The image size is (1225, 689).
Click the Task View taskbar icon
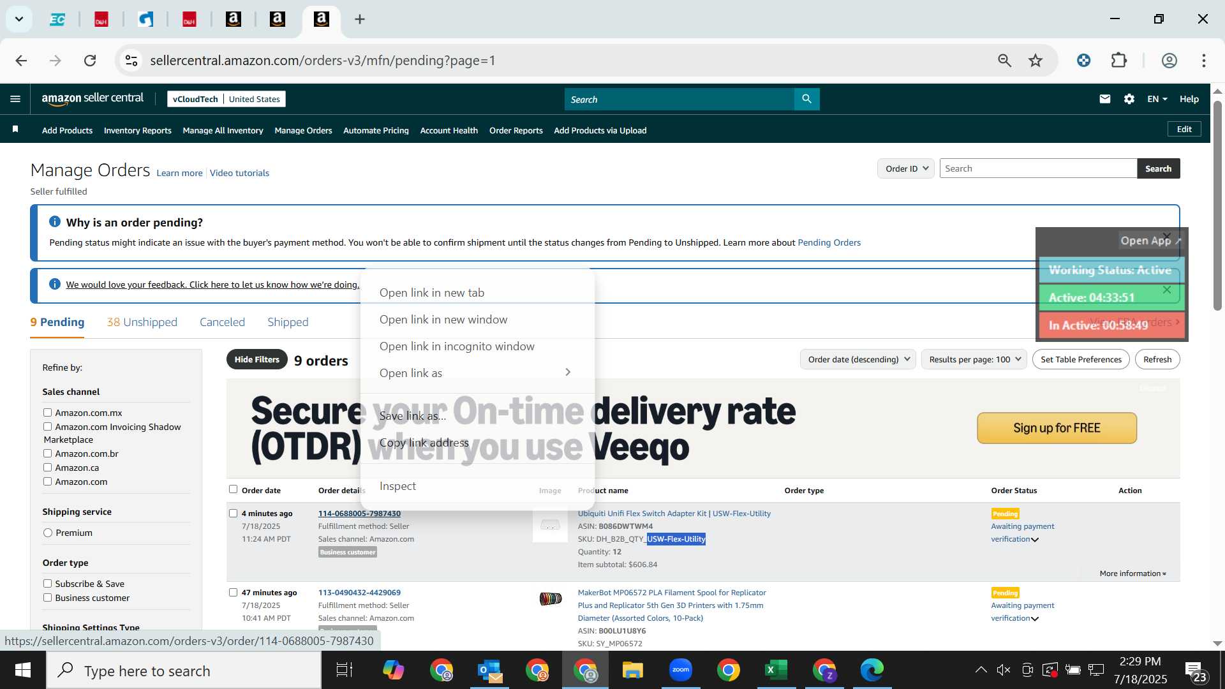(x=345, y=670)
